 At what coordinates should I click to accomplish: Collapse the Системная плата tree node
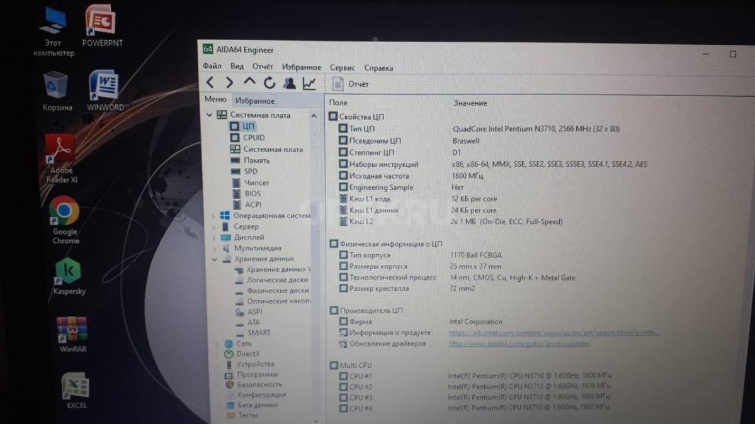click(210, 115)
